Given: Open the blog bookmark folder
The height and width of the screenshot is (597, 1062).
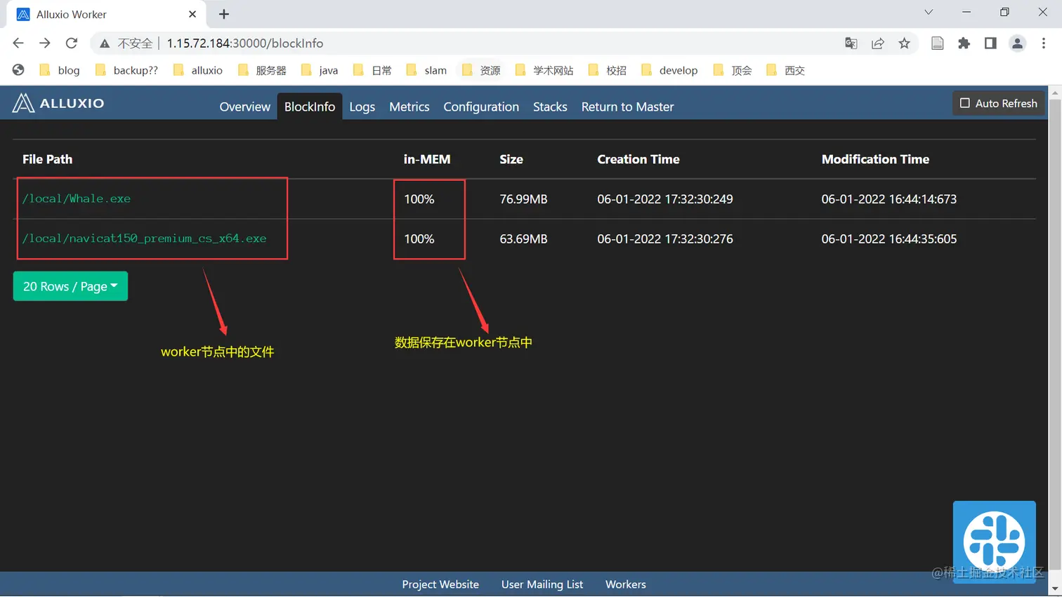Looking at the screenshot, I should click(x=60, y=70).
